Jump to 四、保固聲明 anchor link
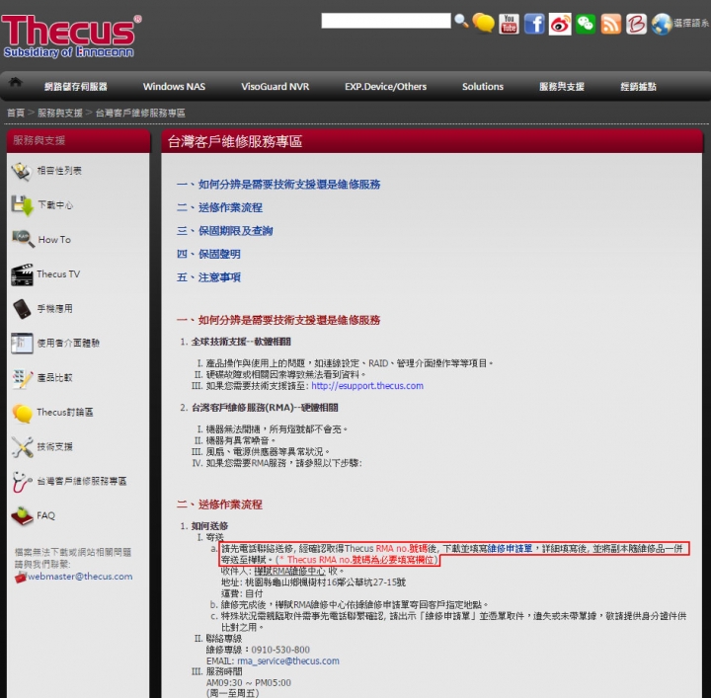This screenshot has width=711, height=698. [x=208, y=254]
